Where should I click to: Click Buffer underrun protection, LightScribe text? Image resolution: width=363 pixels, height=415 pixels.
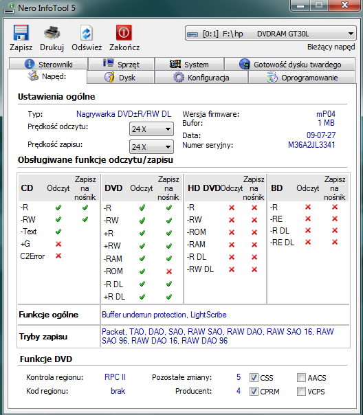click(164, 315)
